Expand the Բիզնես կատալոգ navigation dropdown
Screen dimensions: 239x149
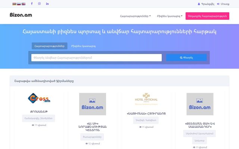pyautogui.click(x=170, y=16)
